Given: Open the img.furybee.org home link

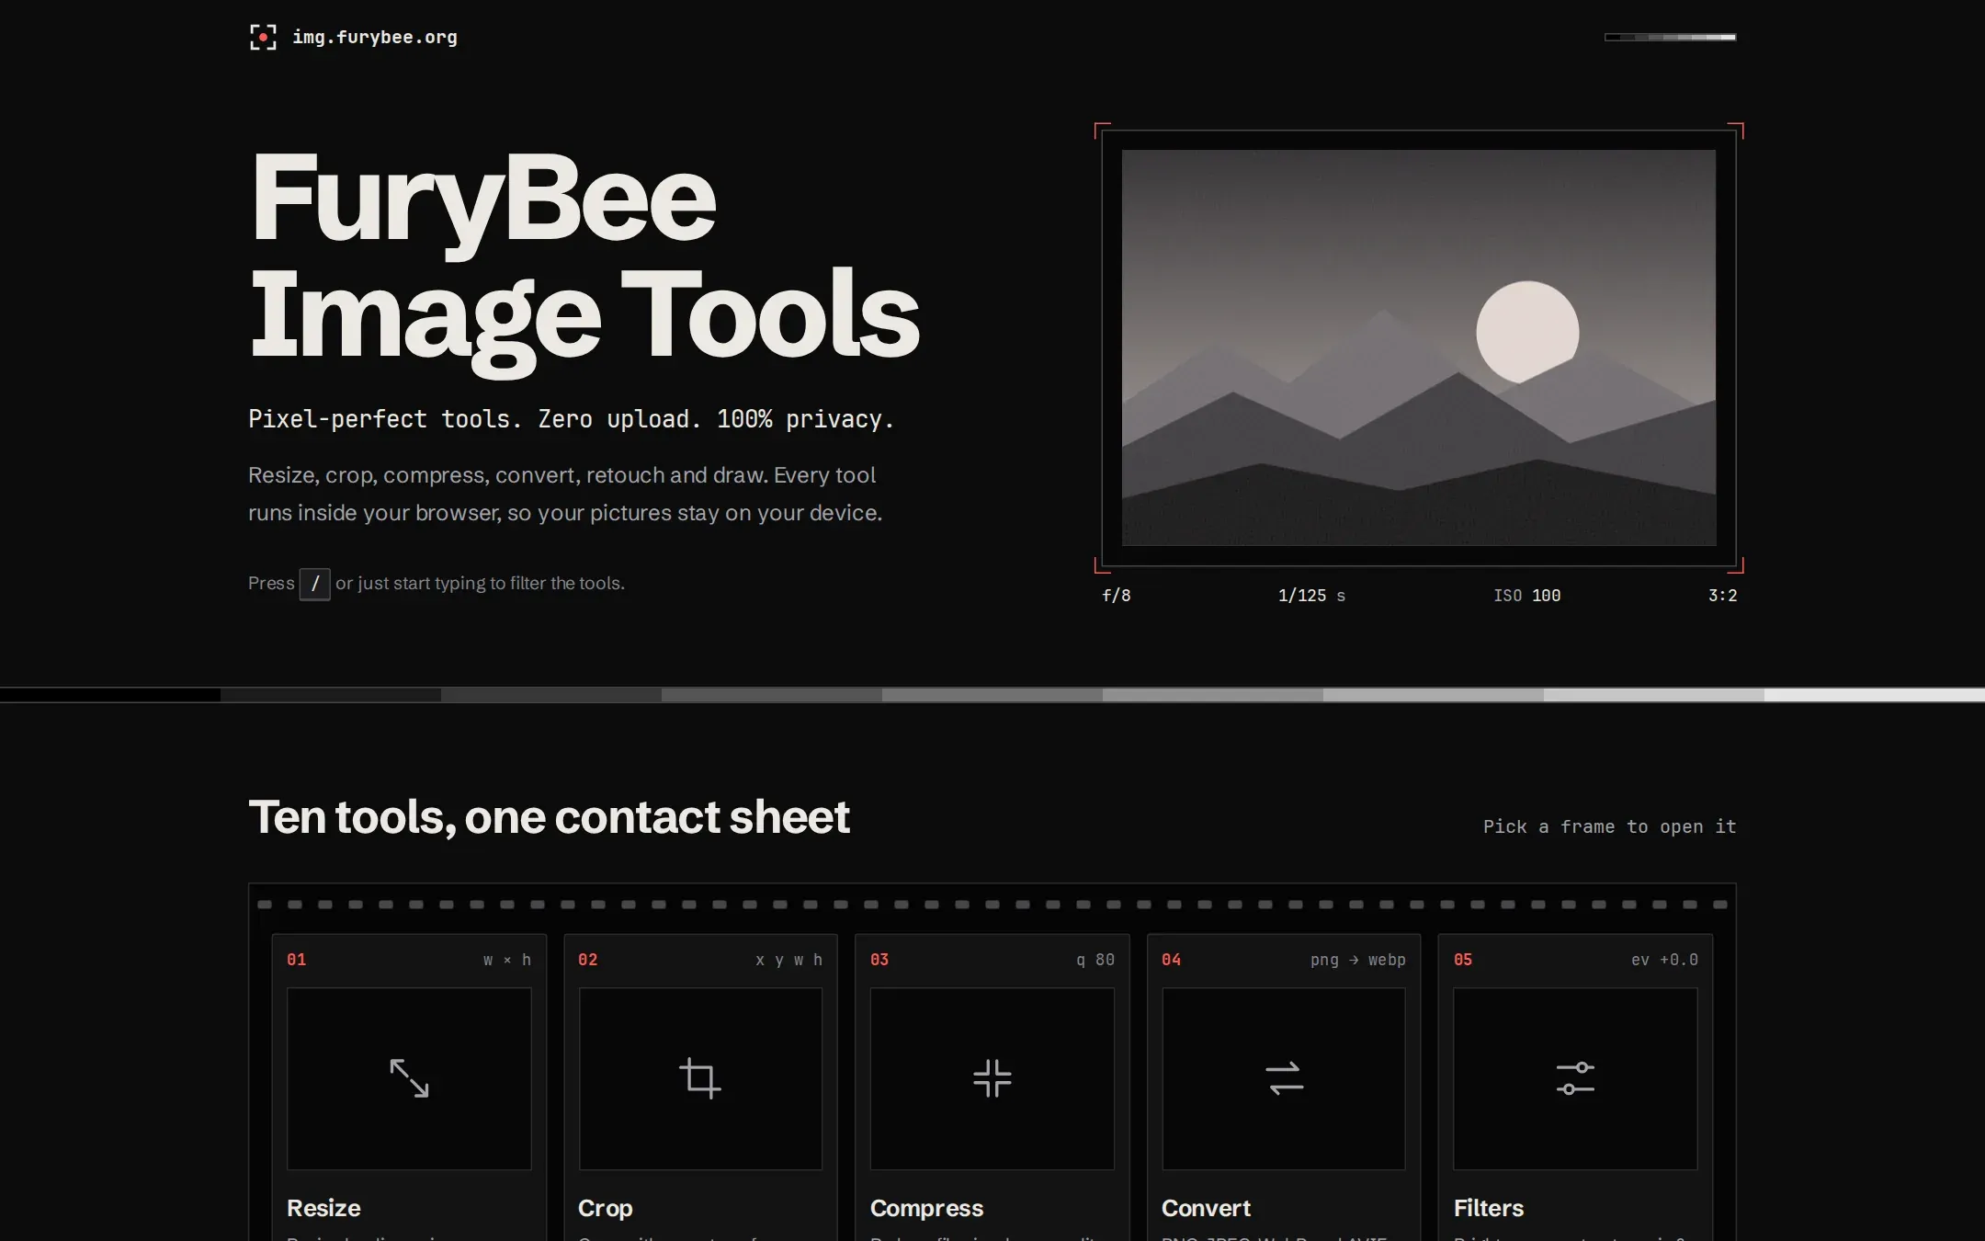Looking at the screenshot, I should click(353, 37).
